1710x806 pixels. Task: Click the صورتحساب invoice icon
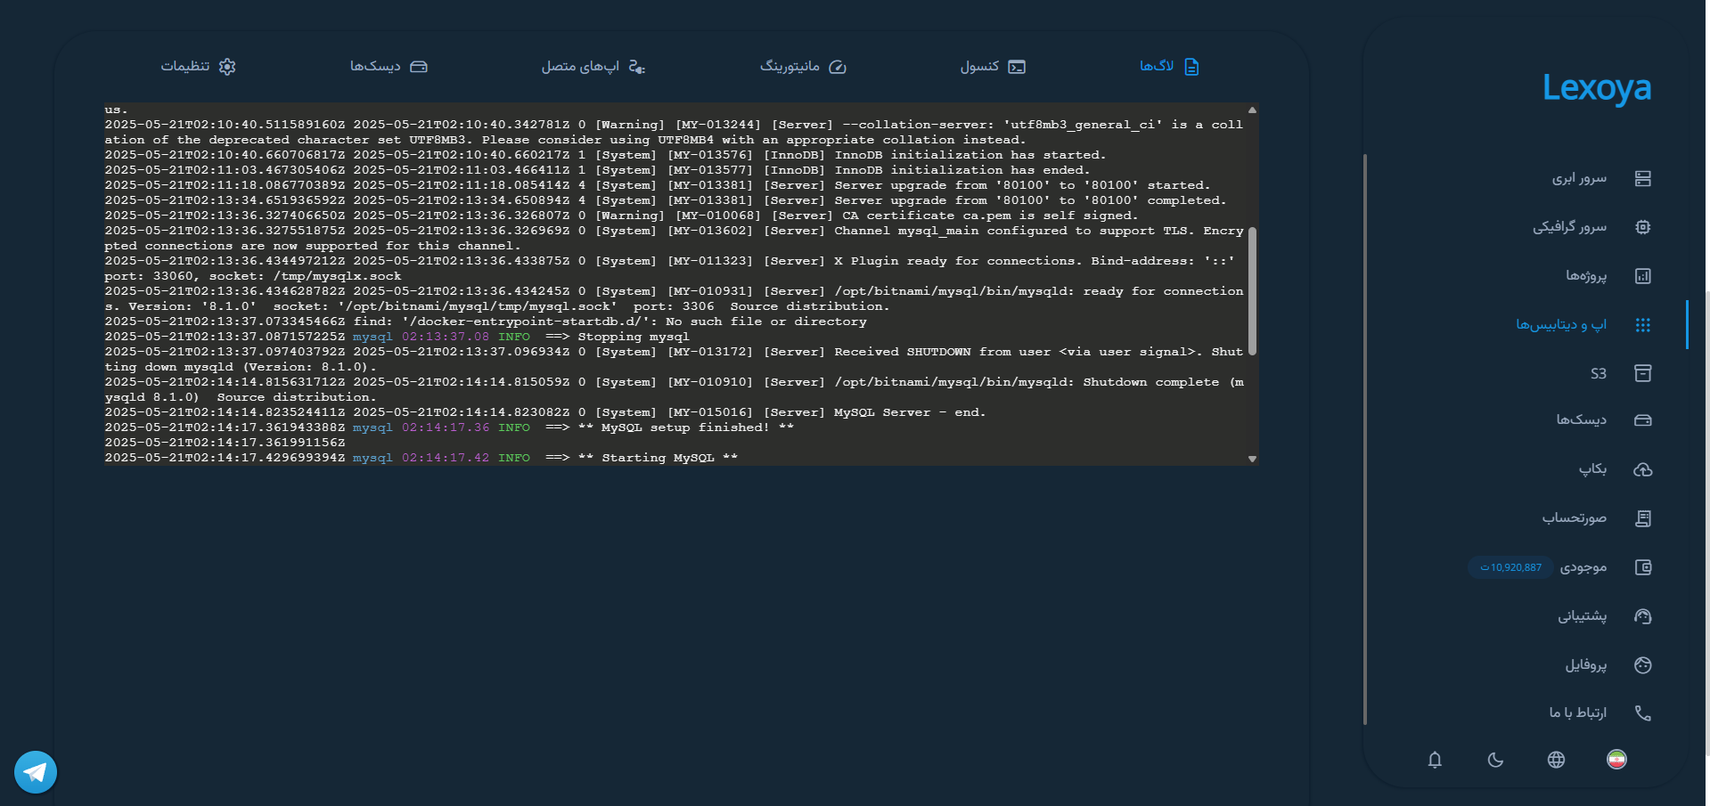[1643, 518]
